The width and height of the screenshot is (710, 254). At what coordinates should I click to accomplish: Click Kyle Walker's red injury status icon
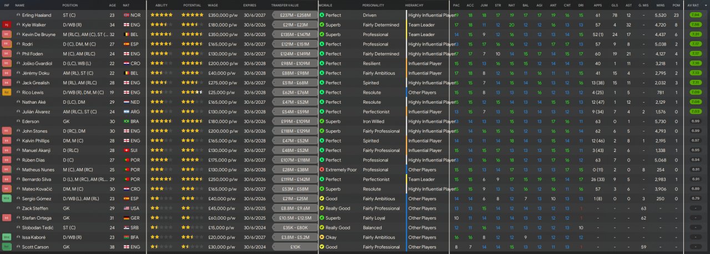click(x=7, y=25)
